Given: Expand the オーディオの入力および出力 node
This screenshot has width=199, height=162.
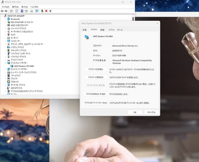Looking at the screenshot, I should [x=5, y=31].
